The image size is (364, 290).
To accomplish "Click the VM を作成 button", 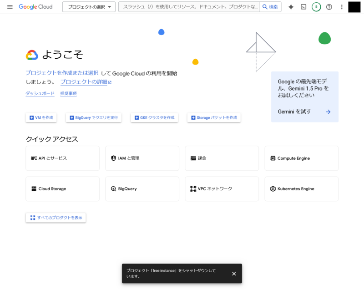I will click(x=41, y=118).
